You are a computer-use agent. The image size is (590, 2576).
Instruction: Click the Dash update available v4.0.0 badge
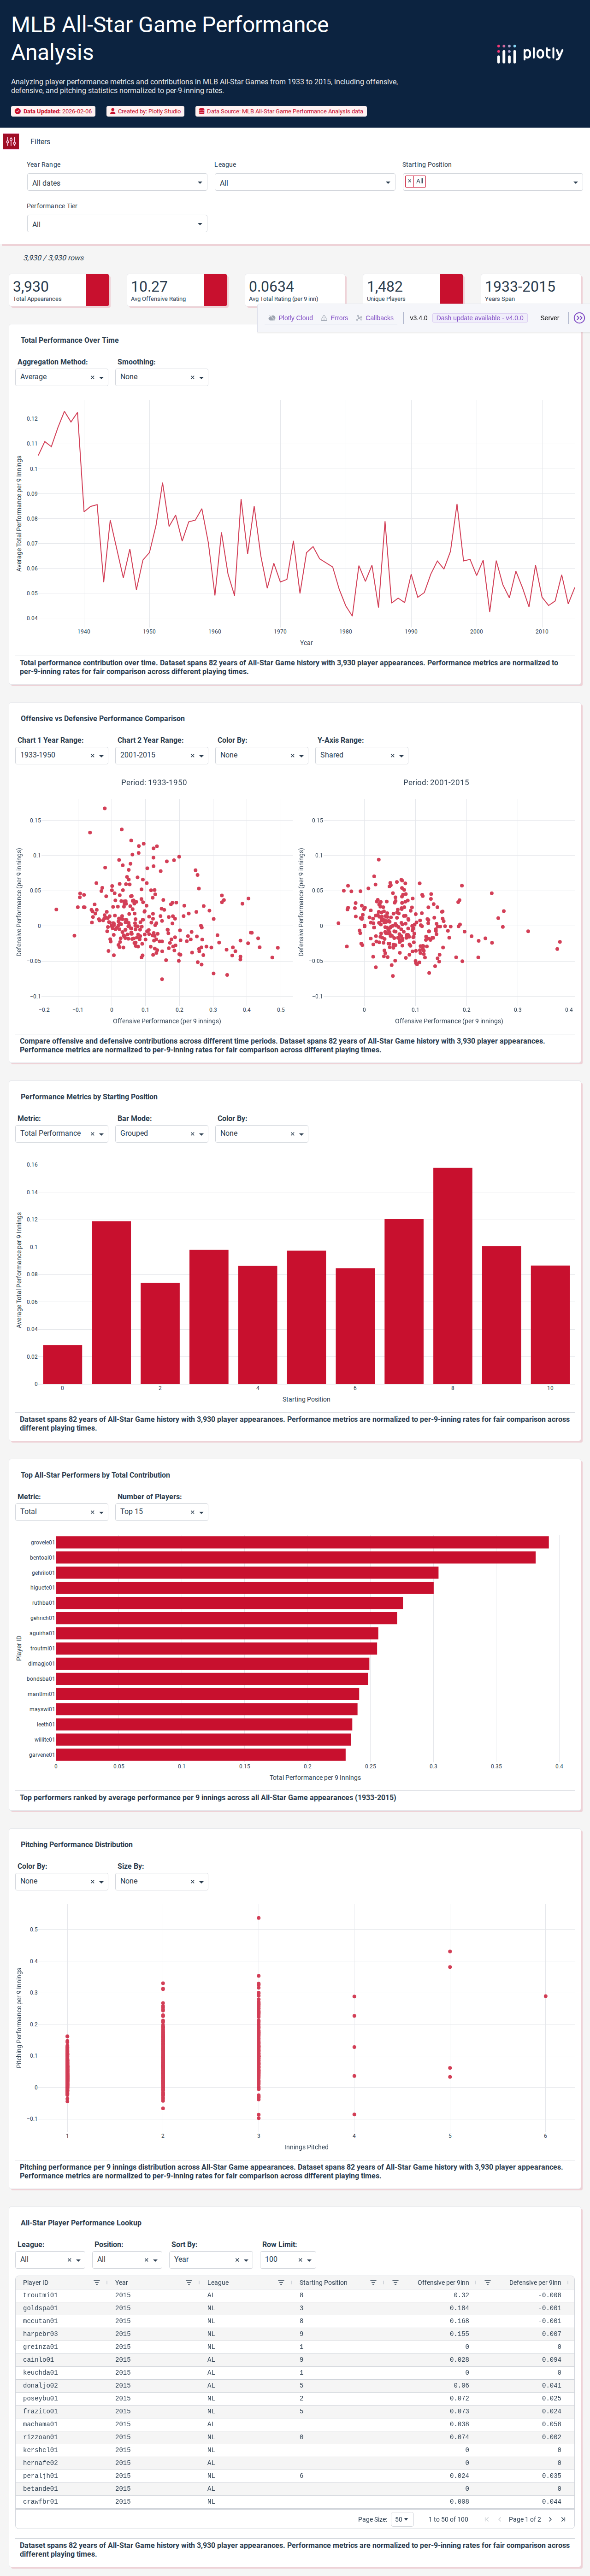click(x=479, y=318)
